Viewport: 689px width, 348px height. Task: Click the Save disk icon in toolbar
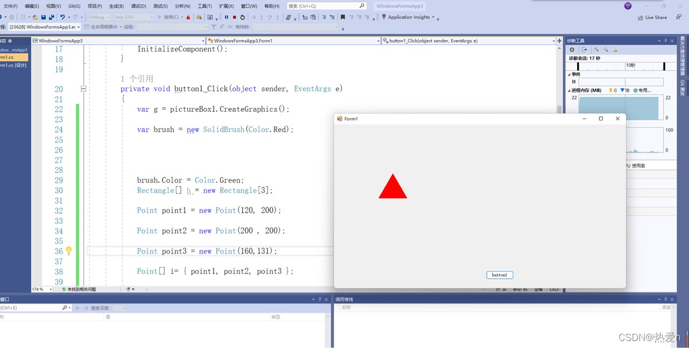coord(44,17)
